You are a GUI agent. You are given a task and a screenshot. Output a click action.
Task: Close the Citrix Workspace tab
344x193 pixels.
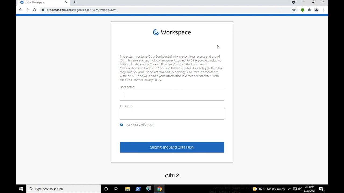tap(66, 2)
